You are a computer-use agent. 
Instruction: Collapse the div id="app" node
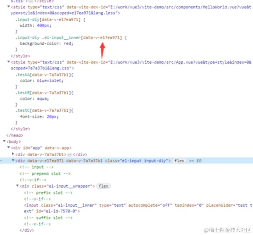pyautogui.click(x=8, y=147)
